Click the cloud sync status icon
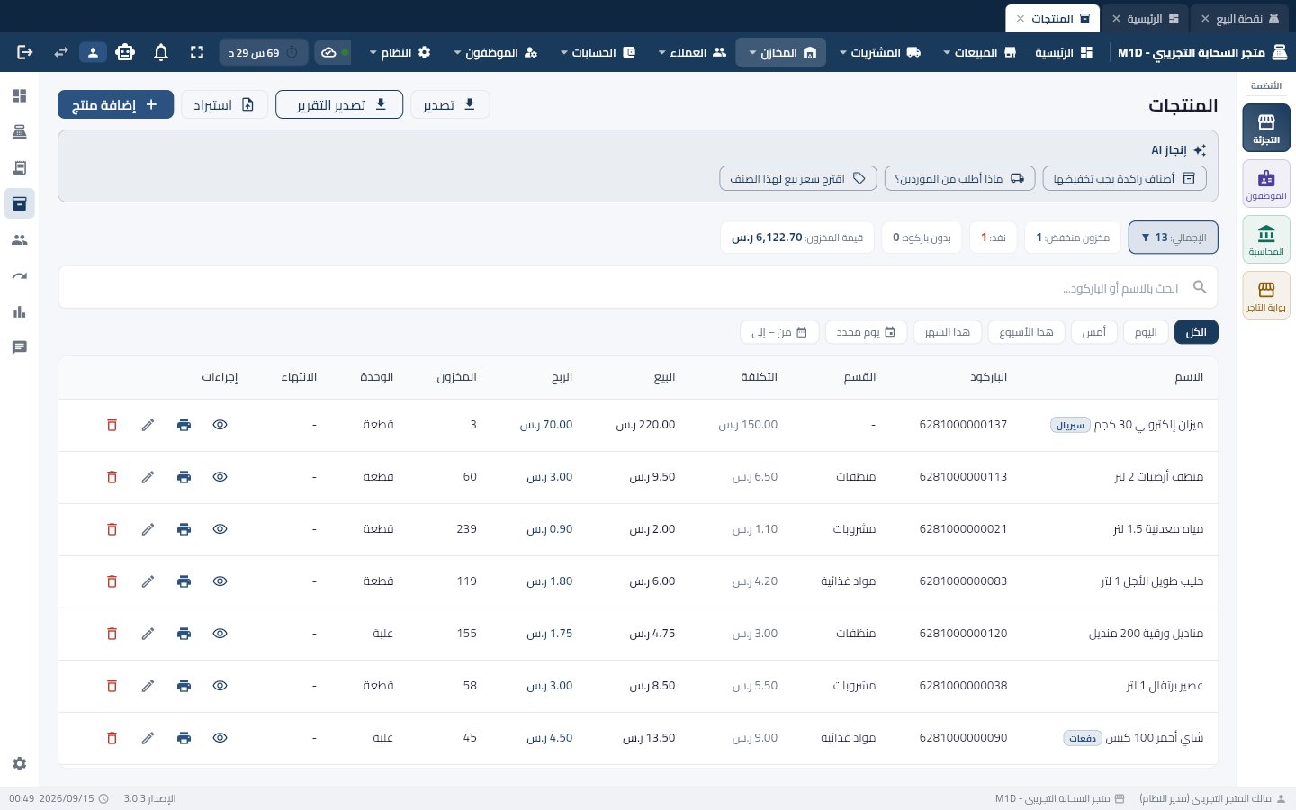 pyautogui.click(x=328, y=53)
